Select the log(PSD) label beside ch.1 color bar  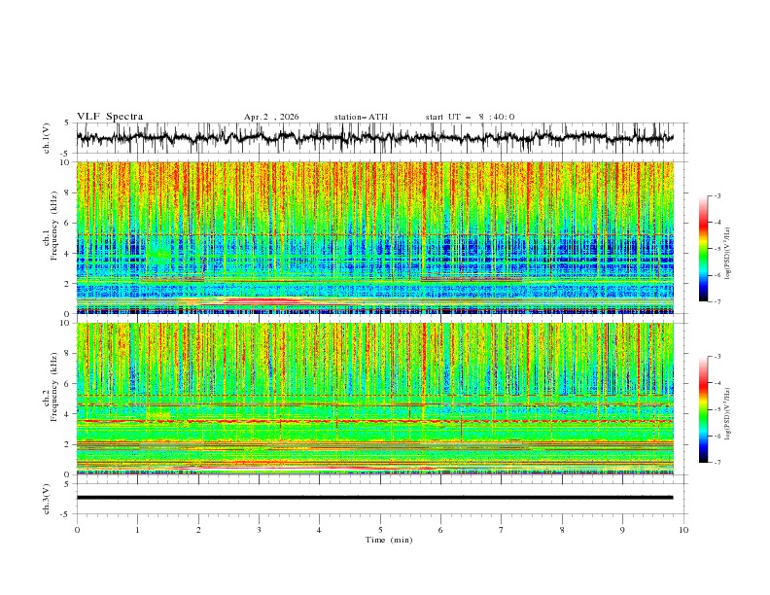pos(728,254)
